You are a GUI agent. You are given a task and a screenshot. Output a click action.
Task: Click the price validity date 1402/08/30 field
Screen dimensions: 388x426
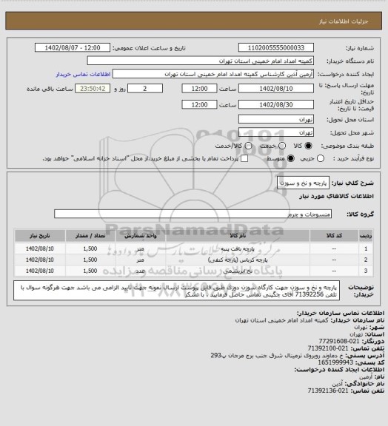(x=276, y=104)
